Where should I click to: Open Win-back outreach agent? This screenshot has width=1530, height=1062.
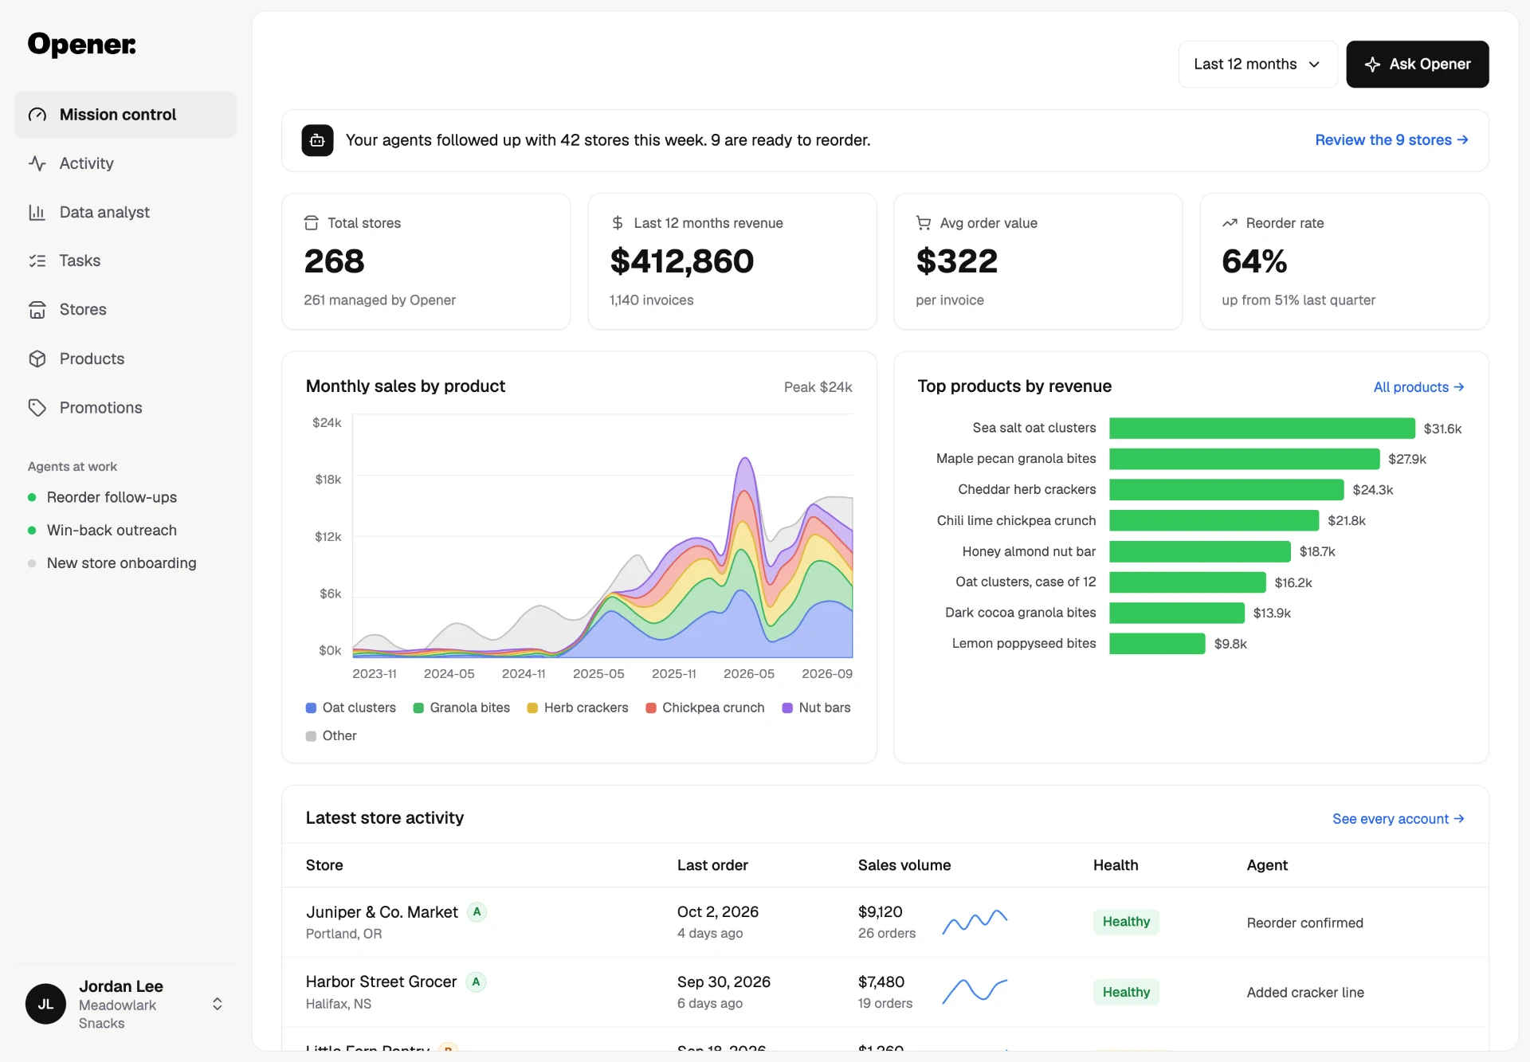click(112, 531)
